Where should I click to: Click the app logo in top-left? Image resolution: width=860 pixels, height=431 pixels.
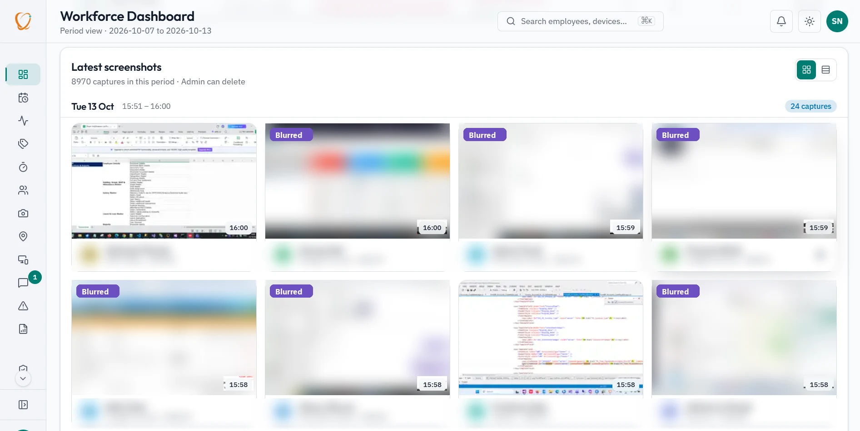(23, 21)
